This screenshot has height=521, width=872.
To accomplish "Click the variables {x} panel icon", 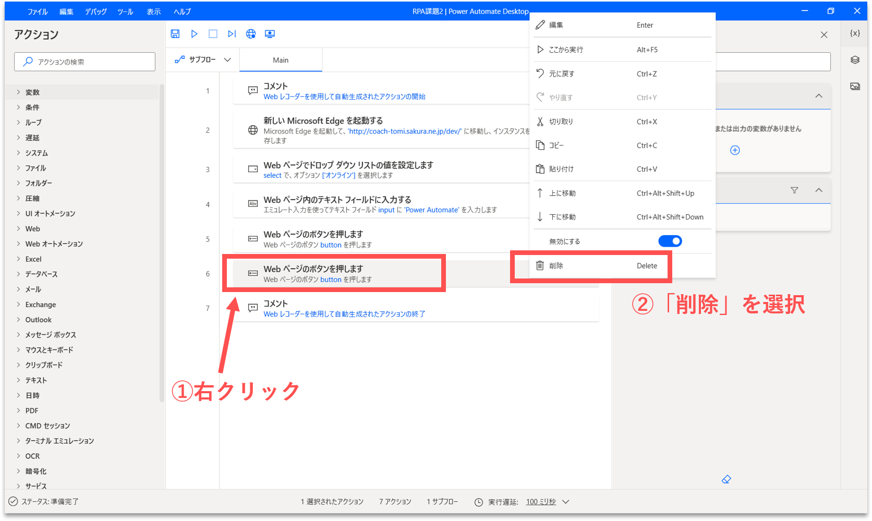I will click(x=855, y=33).
